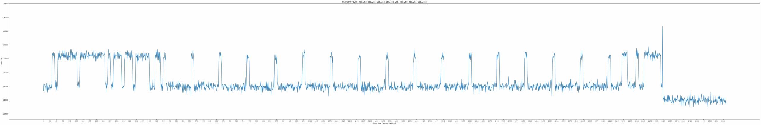Click the "Current (µA)" y-axis label

click(x=2, y=61)
